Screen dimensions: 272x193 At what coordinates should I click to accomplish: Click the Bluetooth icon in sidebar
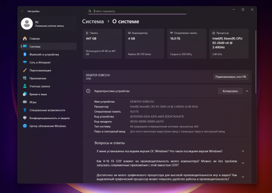pyautogui.click(x=25, y=54)
